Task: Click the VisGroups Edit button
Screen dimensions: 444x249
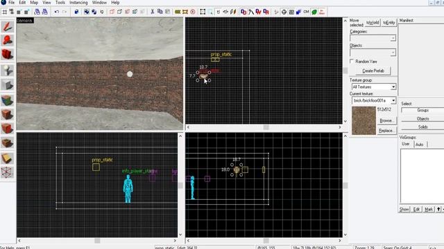Action: pyautogui.click(x=416, y=209)
